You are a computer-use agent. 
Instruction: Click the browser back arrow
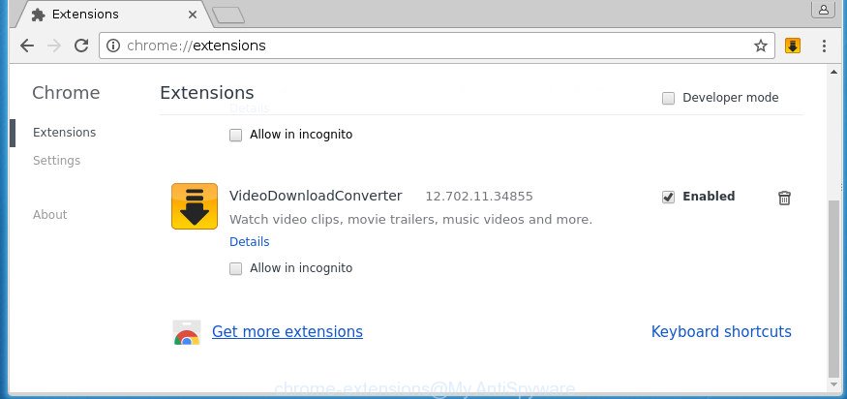(26, 46)
